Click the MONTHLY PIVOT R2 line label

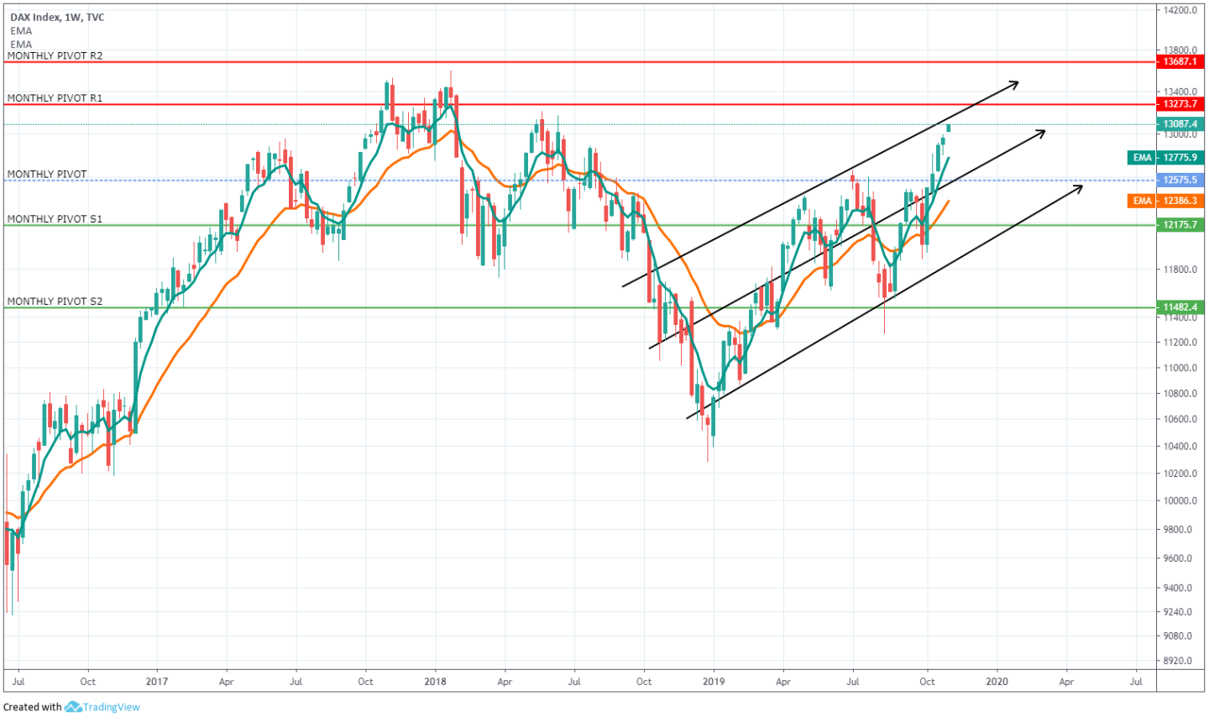[x=55, y=55]
